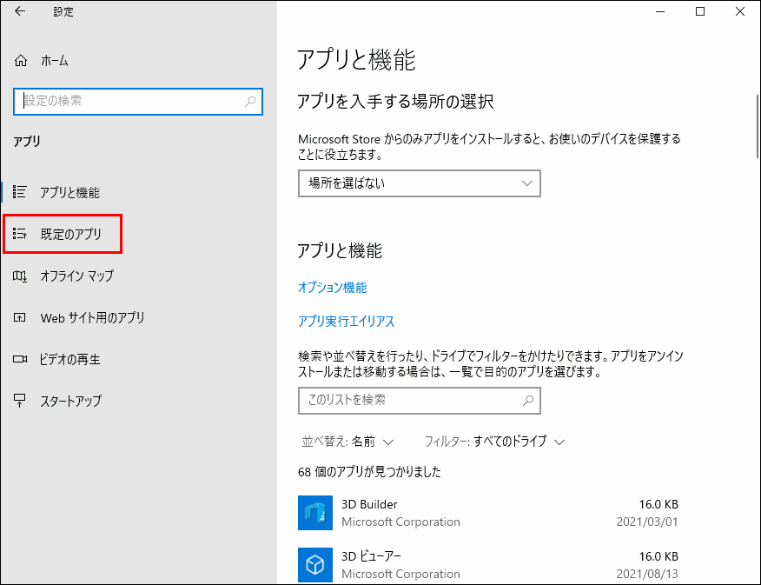
Task: Open the ホーム home icon
Action: coord(20,61)
